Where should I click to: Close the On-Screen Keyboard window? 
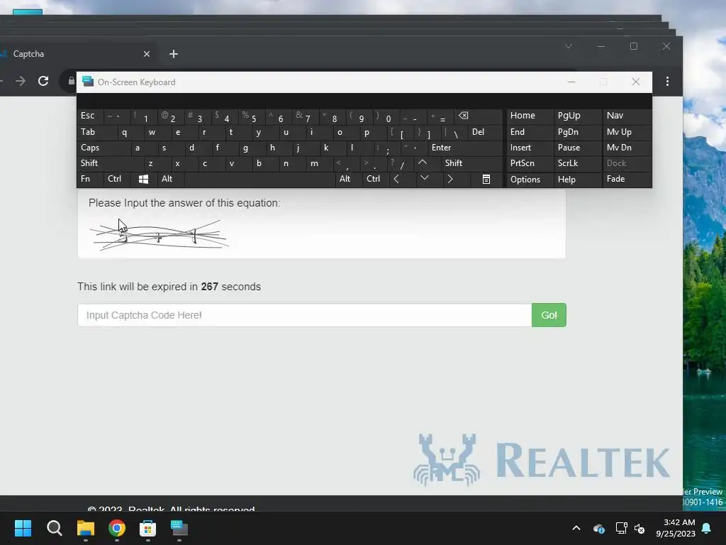(x=636, y=82)
